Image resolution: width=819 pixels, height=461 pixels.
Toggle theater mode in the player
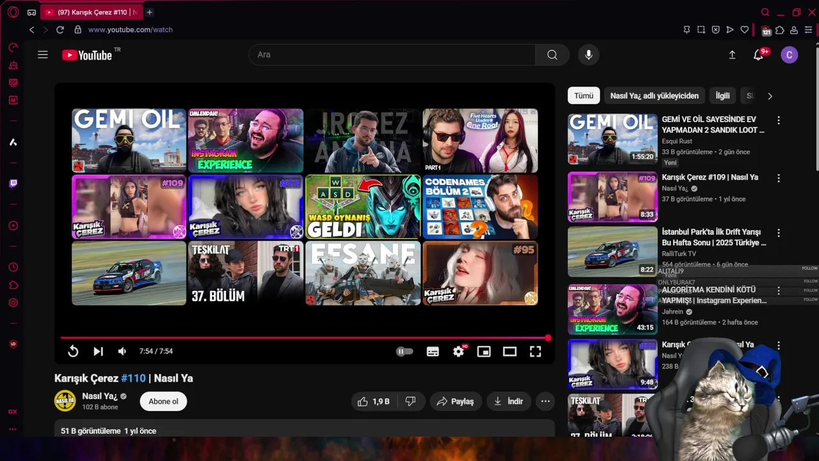(509, 351)
